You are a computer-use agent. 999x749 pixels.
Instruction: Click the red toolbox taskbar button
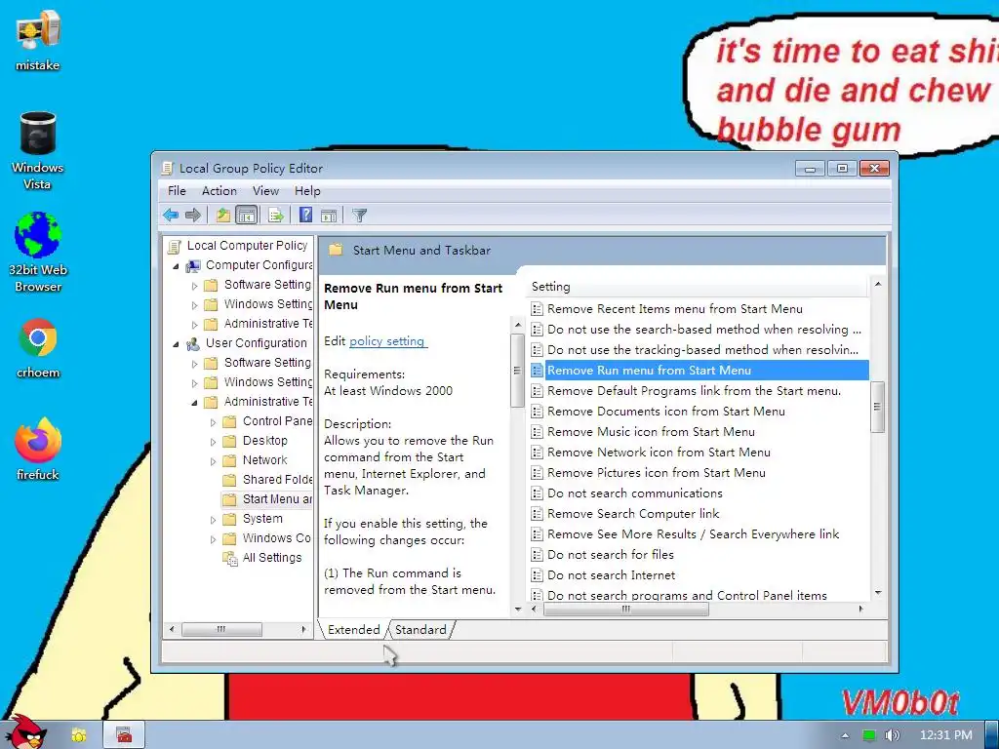124,735
